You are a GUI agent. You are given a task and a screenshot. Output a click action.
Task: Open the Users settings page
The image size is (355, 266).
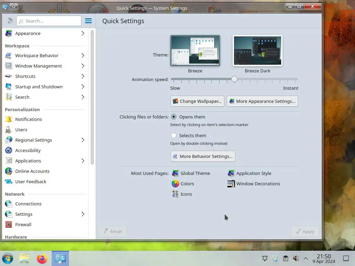45,130
